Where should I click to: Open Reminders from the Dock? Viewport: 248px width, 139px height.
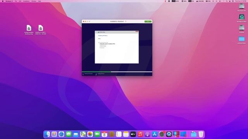[x=119, y=134]
